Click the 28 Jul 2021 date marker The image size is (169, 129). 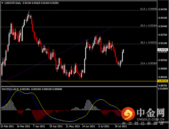121,126
